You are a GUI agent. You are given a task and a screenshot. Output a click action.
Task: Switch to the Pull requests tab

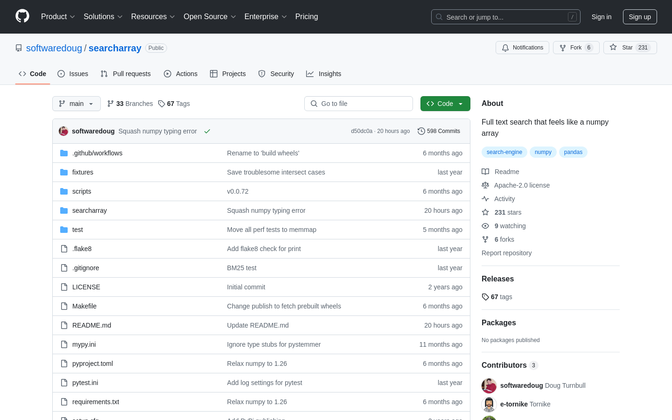pyautogui.click(x=126, y=74)
